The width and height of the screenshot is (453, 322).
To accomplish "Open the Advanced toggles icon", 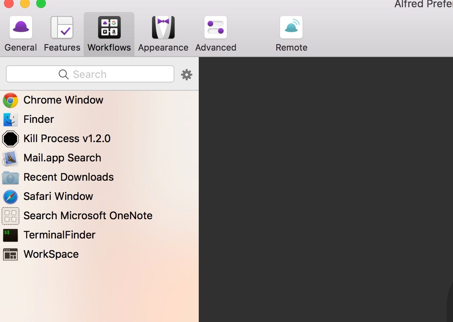I will point(216,27).
